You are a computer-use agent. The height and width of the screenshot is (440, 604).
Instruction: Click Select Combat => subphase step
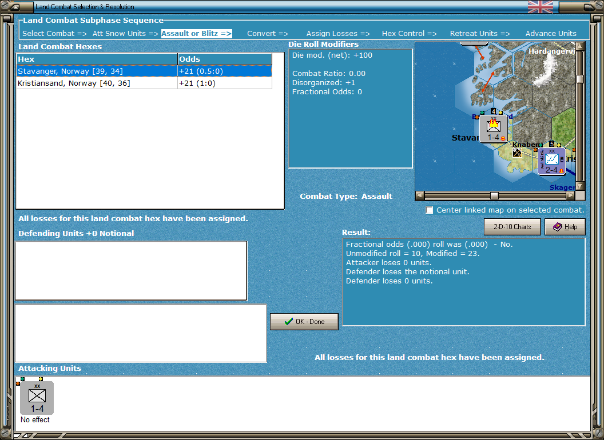54,34
